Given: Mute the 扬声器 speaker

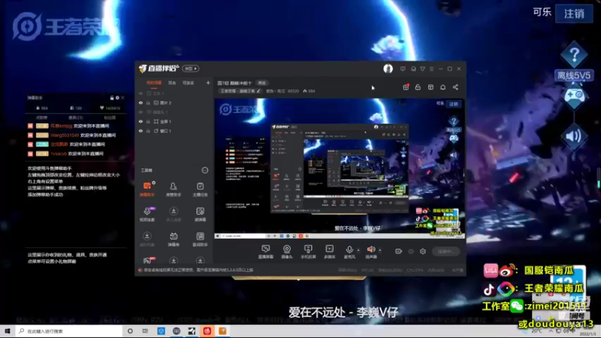Looking at the screenshot, I should point(371,252).
